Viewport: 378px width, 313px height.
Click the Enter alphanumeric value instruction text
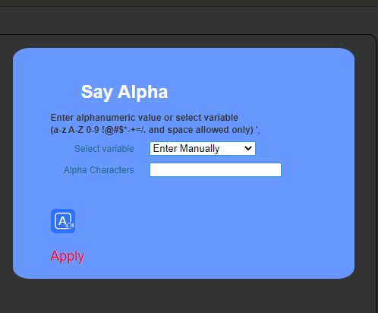(144, 118)
